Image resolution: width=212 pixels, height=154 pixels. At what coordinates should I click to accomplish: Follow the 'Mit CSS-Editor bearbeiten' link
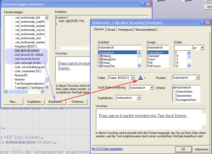pyautogui.click(x=107, y=149)
